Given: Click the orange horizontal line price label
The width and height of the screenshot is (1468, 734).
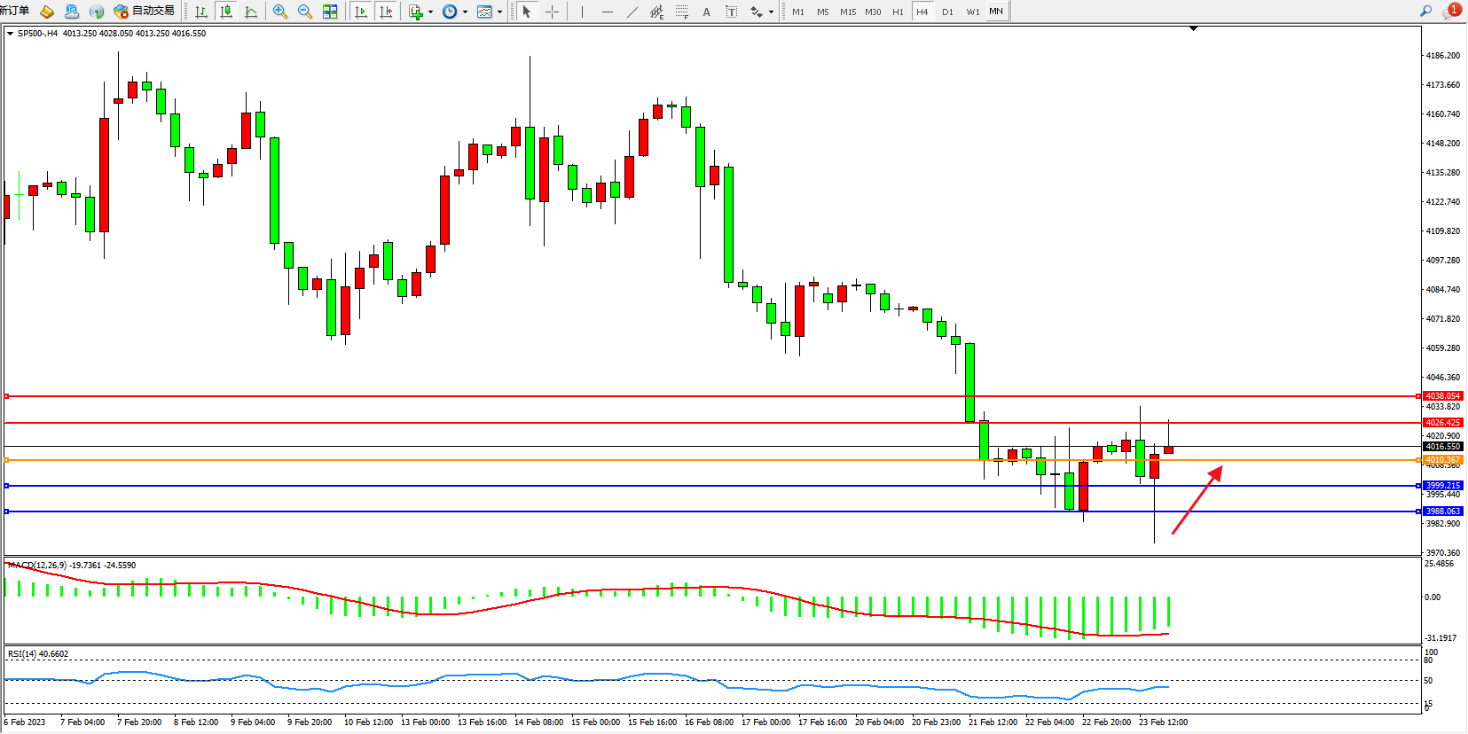Looking at the screenshot, I should 1442,460.
